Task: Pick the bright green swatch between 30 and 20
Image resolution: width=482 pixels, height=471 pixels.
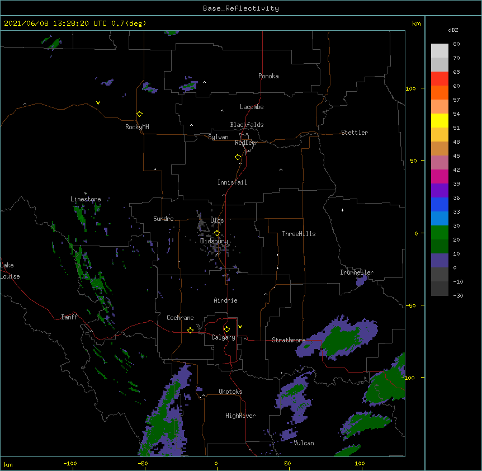Action: (440, 233)
